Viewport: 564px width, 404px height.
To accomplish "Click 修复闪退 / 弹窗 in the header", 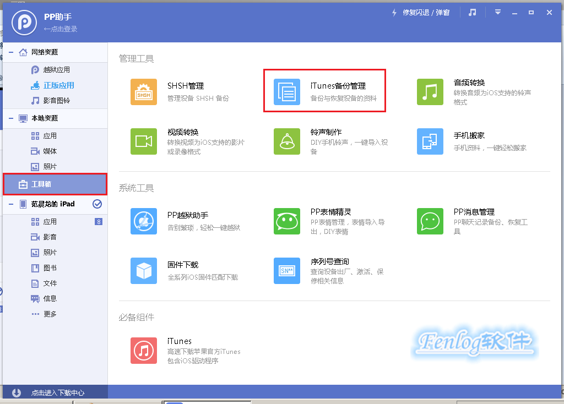I will click(x=426, y=13).
